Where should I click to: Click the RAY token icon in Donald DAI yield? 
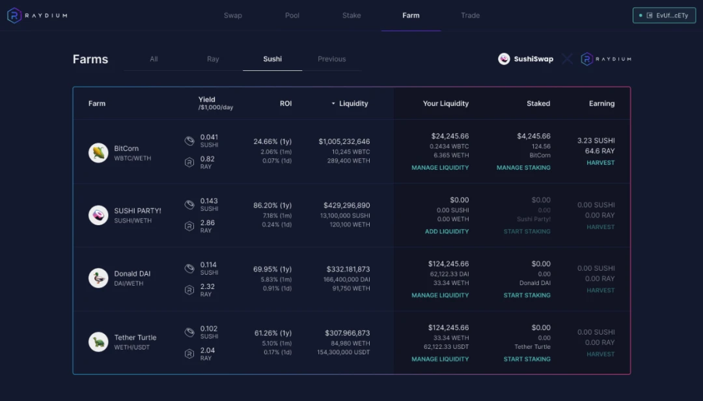pos(189,290)
